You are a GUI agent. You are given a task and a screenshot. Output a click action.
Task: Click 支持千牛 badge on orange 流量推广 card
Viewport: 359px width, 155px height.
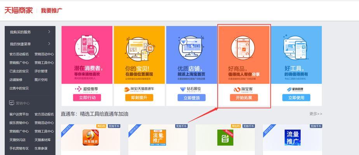pyautogui.click(x=181, y=126)
